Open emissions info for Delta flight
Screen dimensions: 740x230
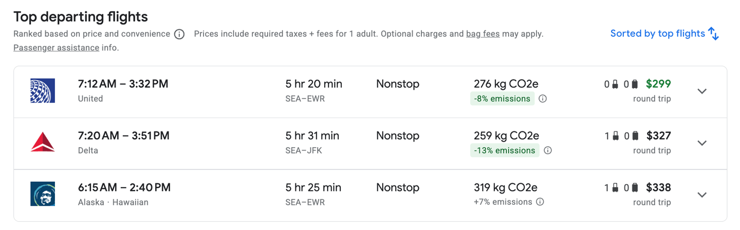click(548, 150)
